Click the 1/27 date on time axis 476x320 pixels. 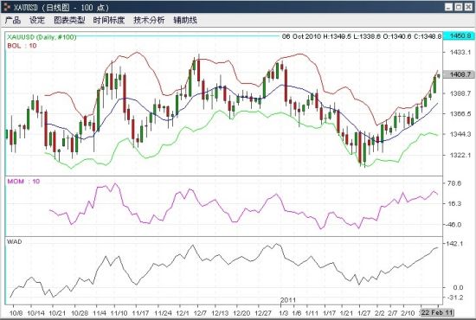(x=364, y=313)
